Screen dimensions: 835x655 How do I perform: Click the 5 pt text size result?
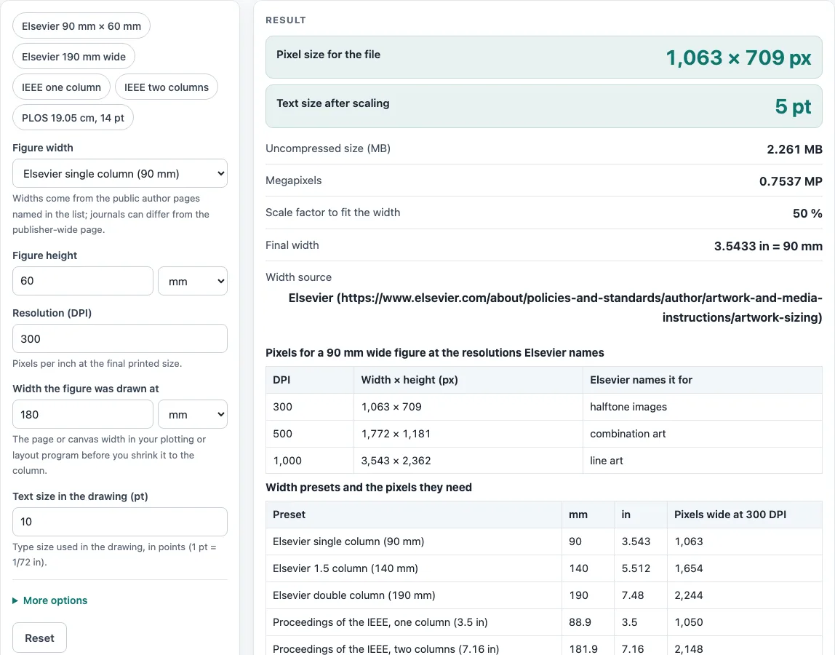click(x=793, y=106)
